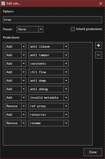
Task: Open the Preset dropdown set to None
Action: click(x=30, y=29)
